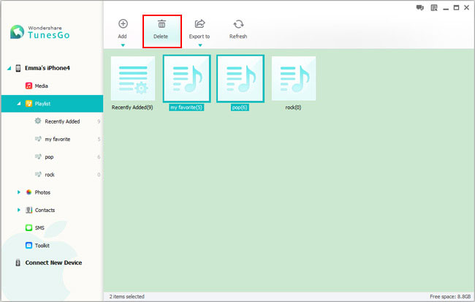Click the Add toolbar icon
The height and width of the screenshot is (302, 475).
(x=123, y=23)
